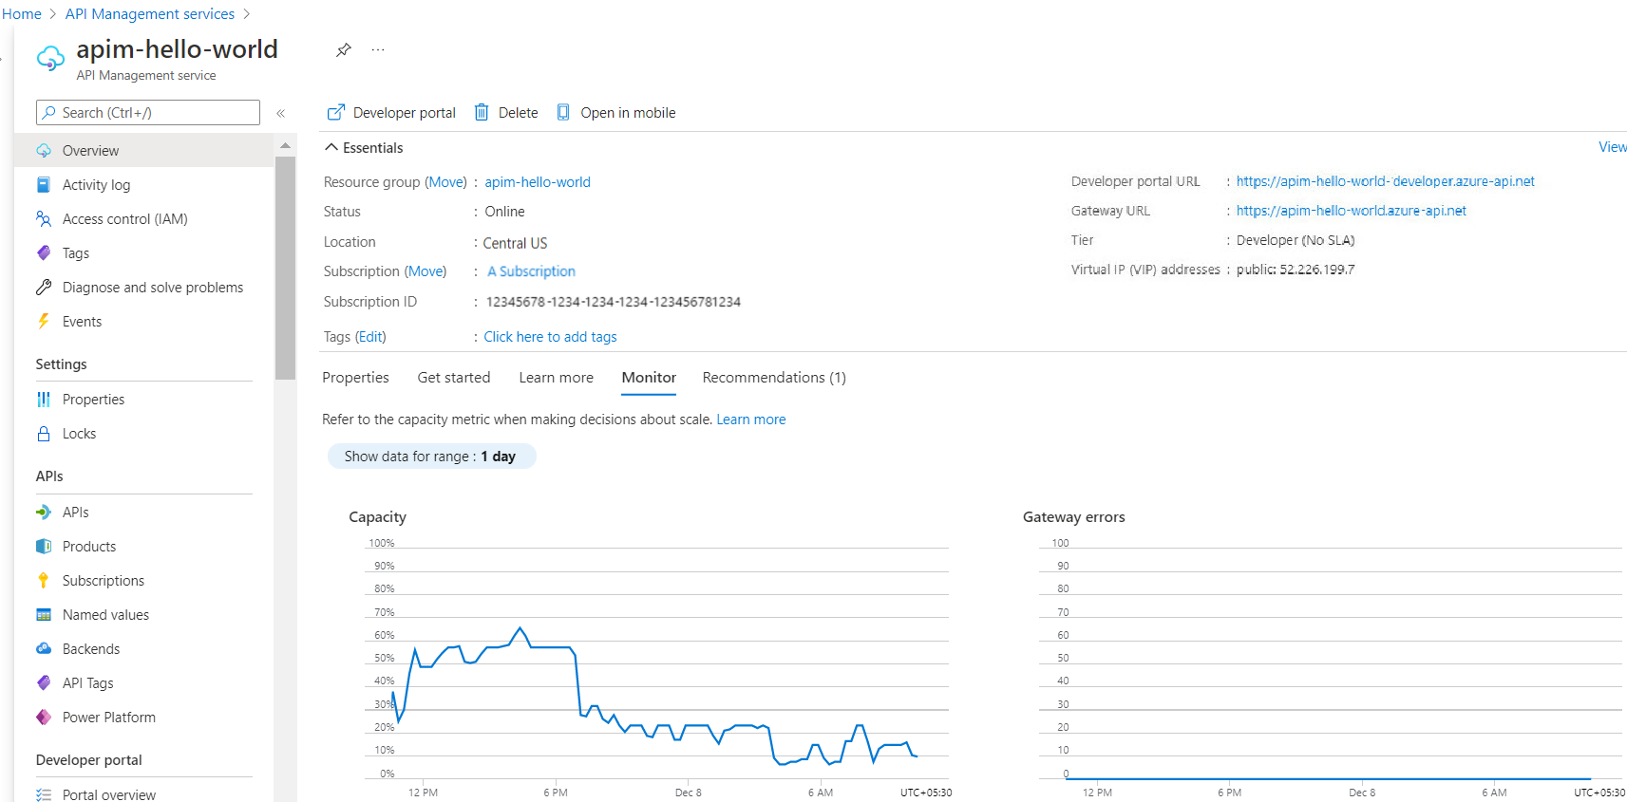Open the A Subscription link
1627x802 pixels.
(x=531, y=271)
